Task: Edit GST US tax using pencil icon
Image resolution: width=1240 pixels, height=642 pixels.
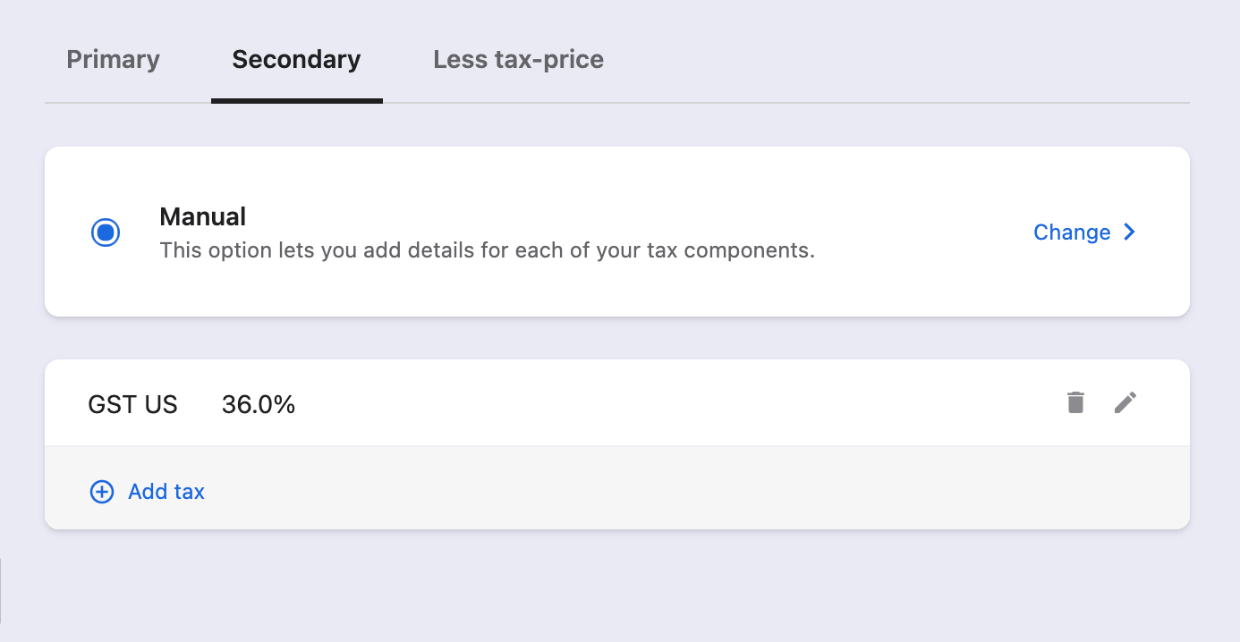Action: 1125,402
